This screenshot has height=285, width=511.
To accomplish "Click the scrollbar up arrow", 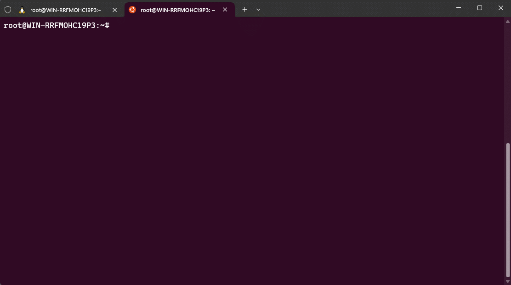I will click(507, 22).
